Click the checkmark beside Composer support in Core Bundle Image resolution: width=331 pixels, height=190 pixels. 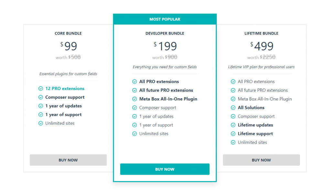pos(41,97)
